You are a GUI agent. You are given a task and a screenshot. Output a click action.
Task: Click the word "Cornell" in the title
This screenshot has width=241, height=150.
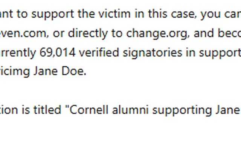(89, 110)
